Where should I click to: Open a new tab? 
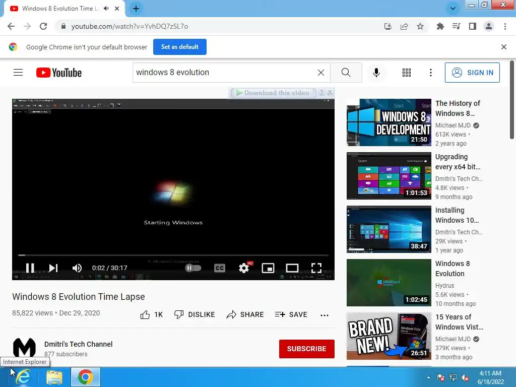(x=136, y=9)
